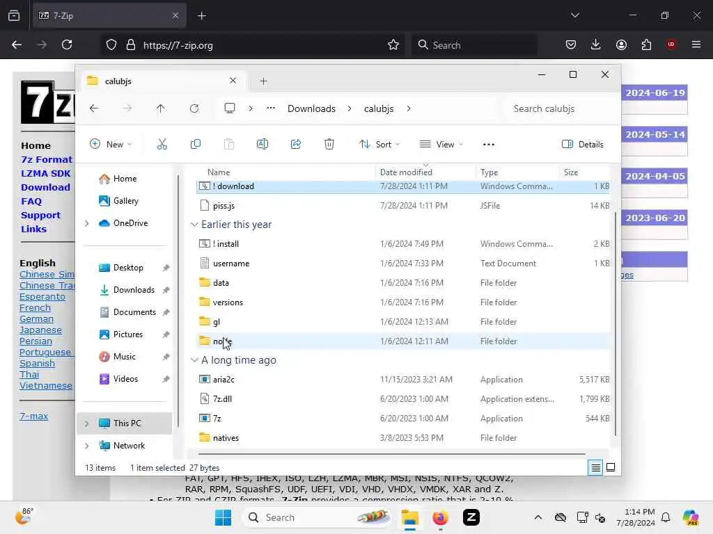Expand Network in navigation pane
Viewport: 713px width, 534px height.
pos(86,446)
